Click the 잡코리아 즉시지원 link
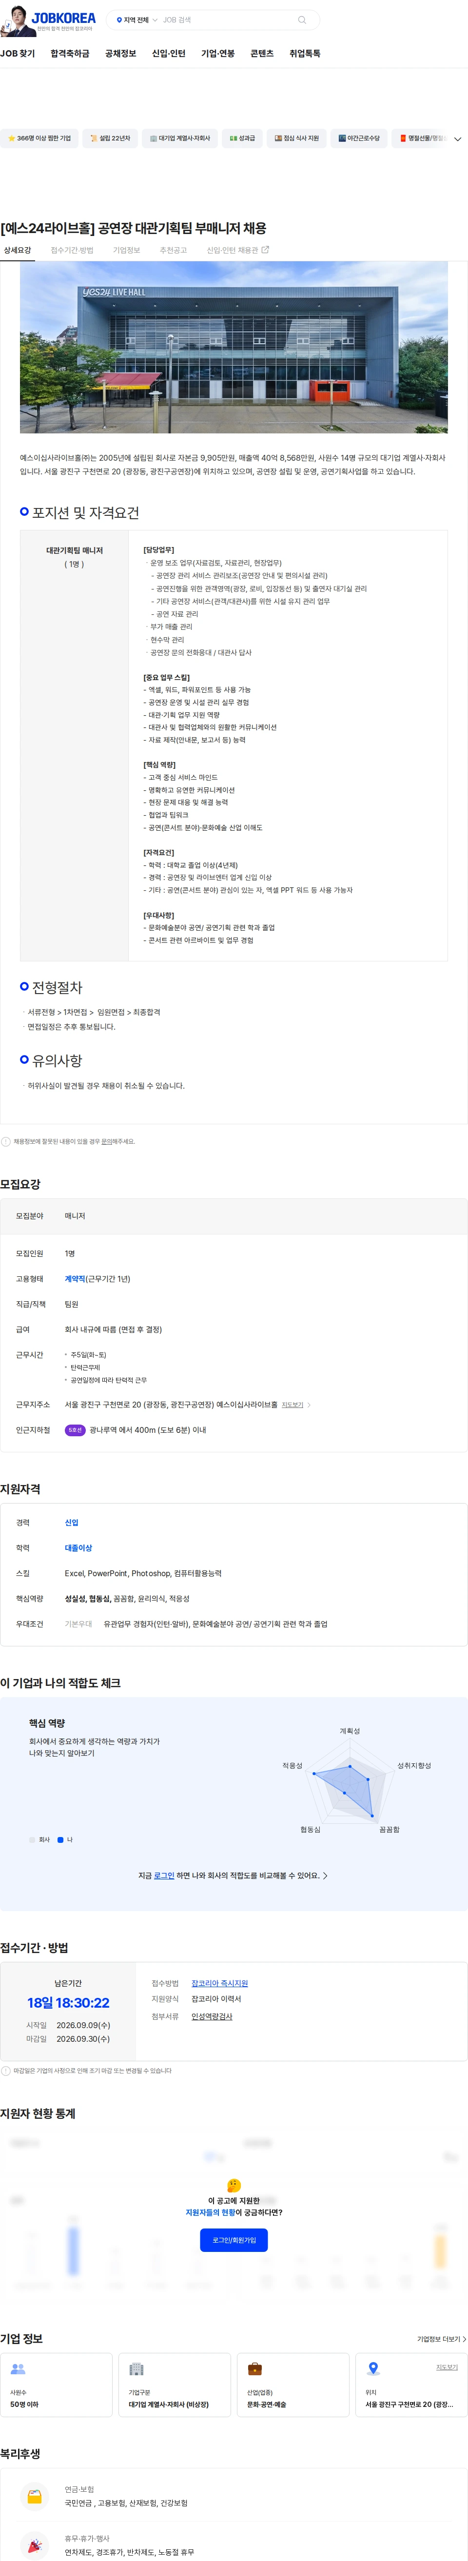 click(x=219, y=1983)
